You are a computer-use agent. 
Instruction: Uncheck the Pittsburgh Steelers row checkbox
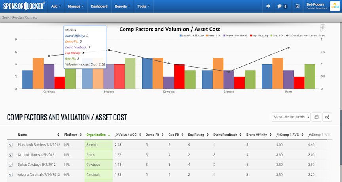10,144
